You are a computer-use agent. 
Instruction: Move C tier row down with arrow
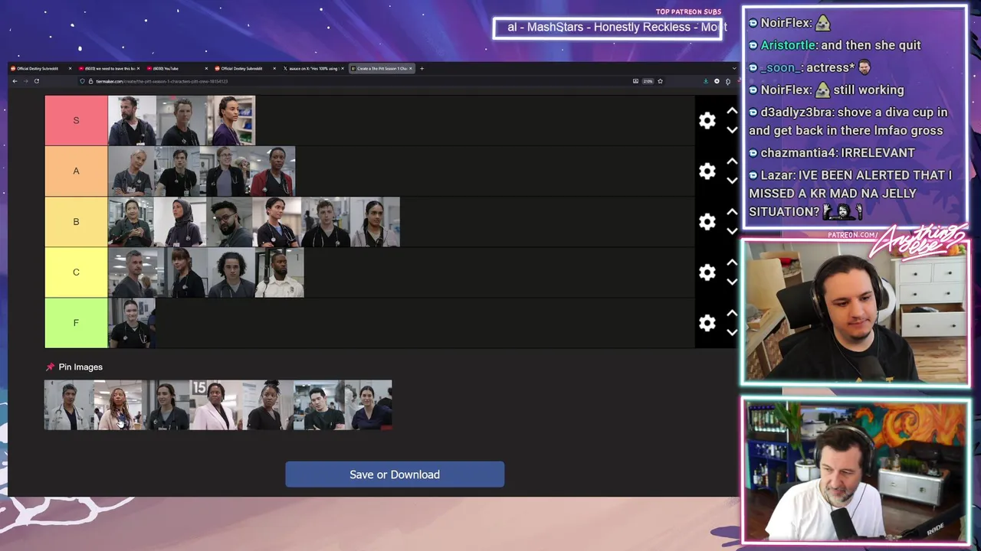pyautogui.click(x=732, y=282)
